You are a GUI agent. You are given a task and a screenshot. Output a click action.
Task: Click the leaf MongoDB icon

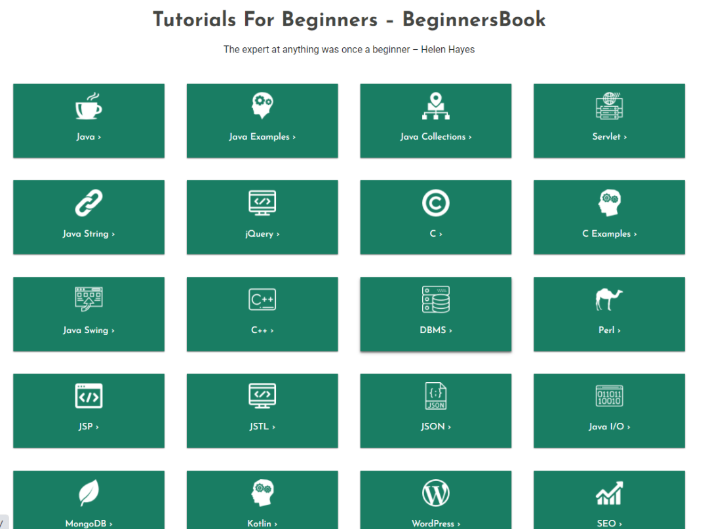click(x=88, y=493)
